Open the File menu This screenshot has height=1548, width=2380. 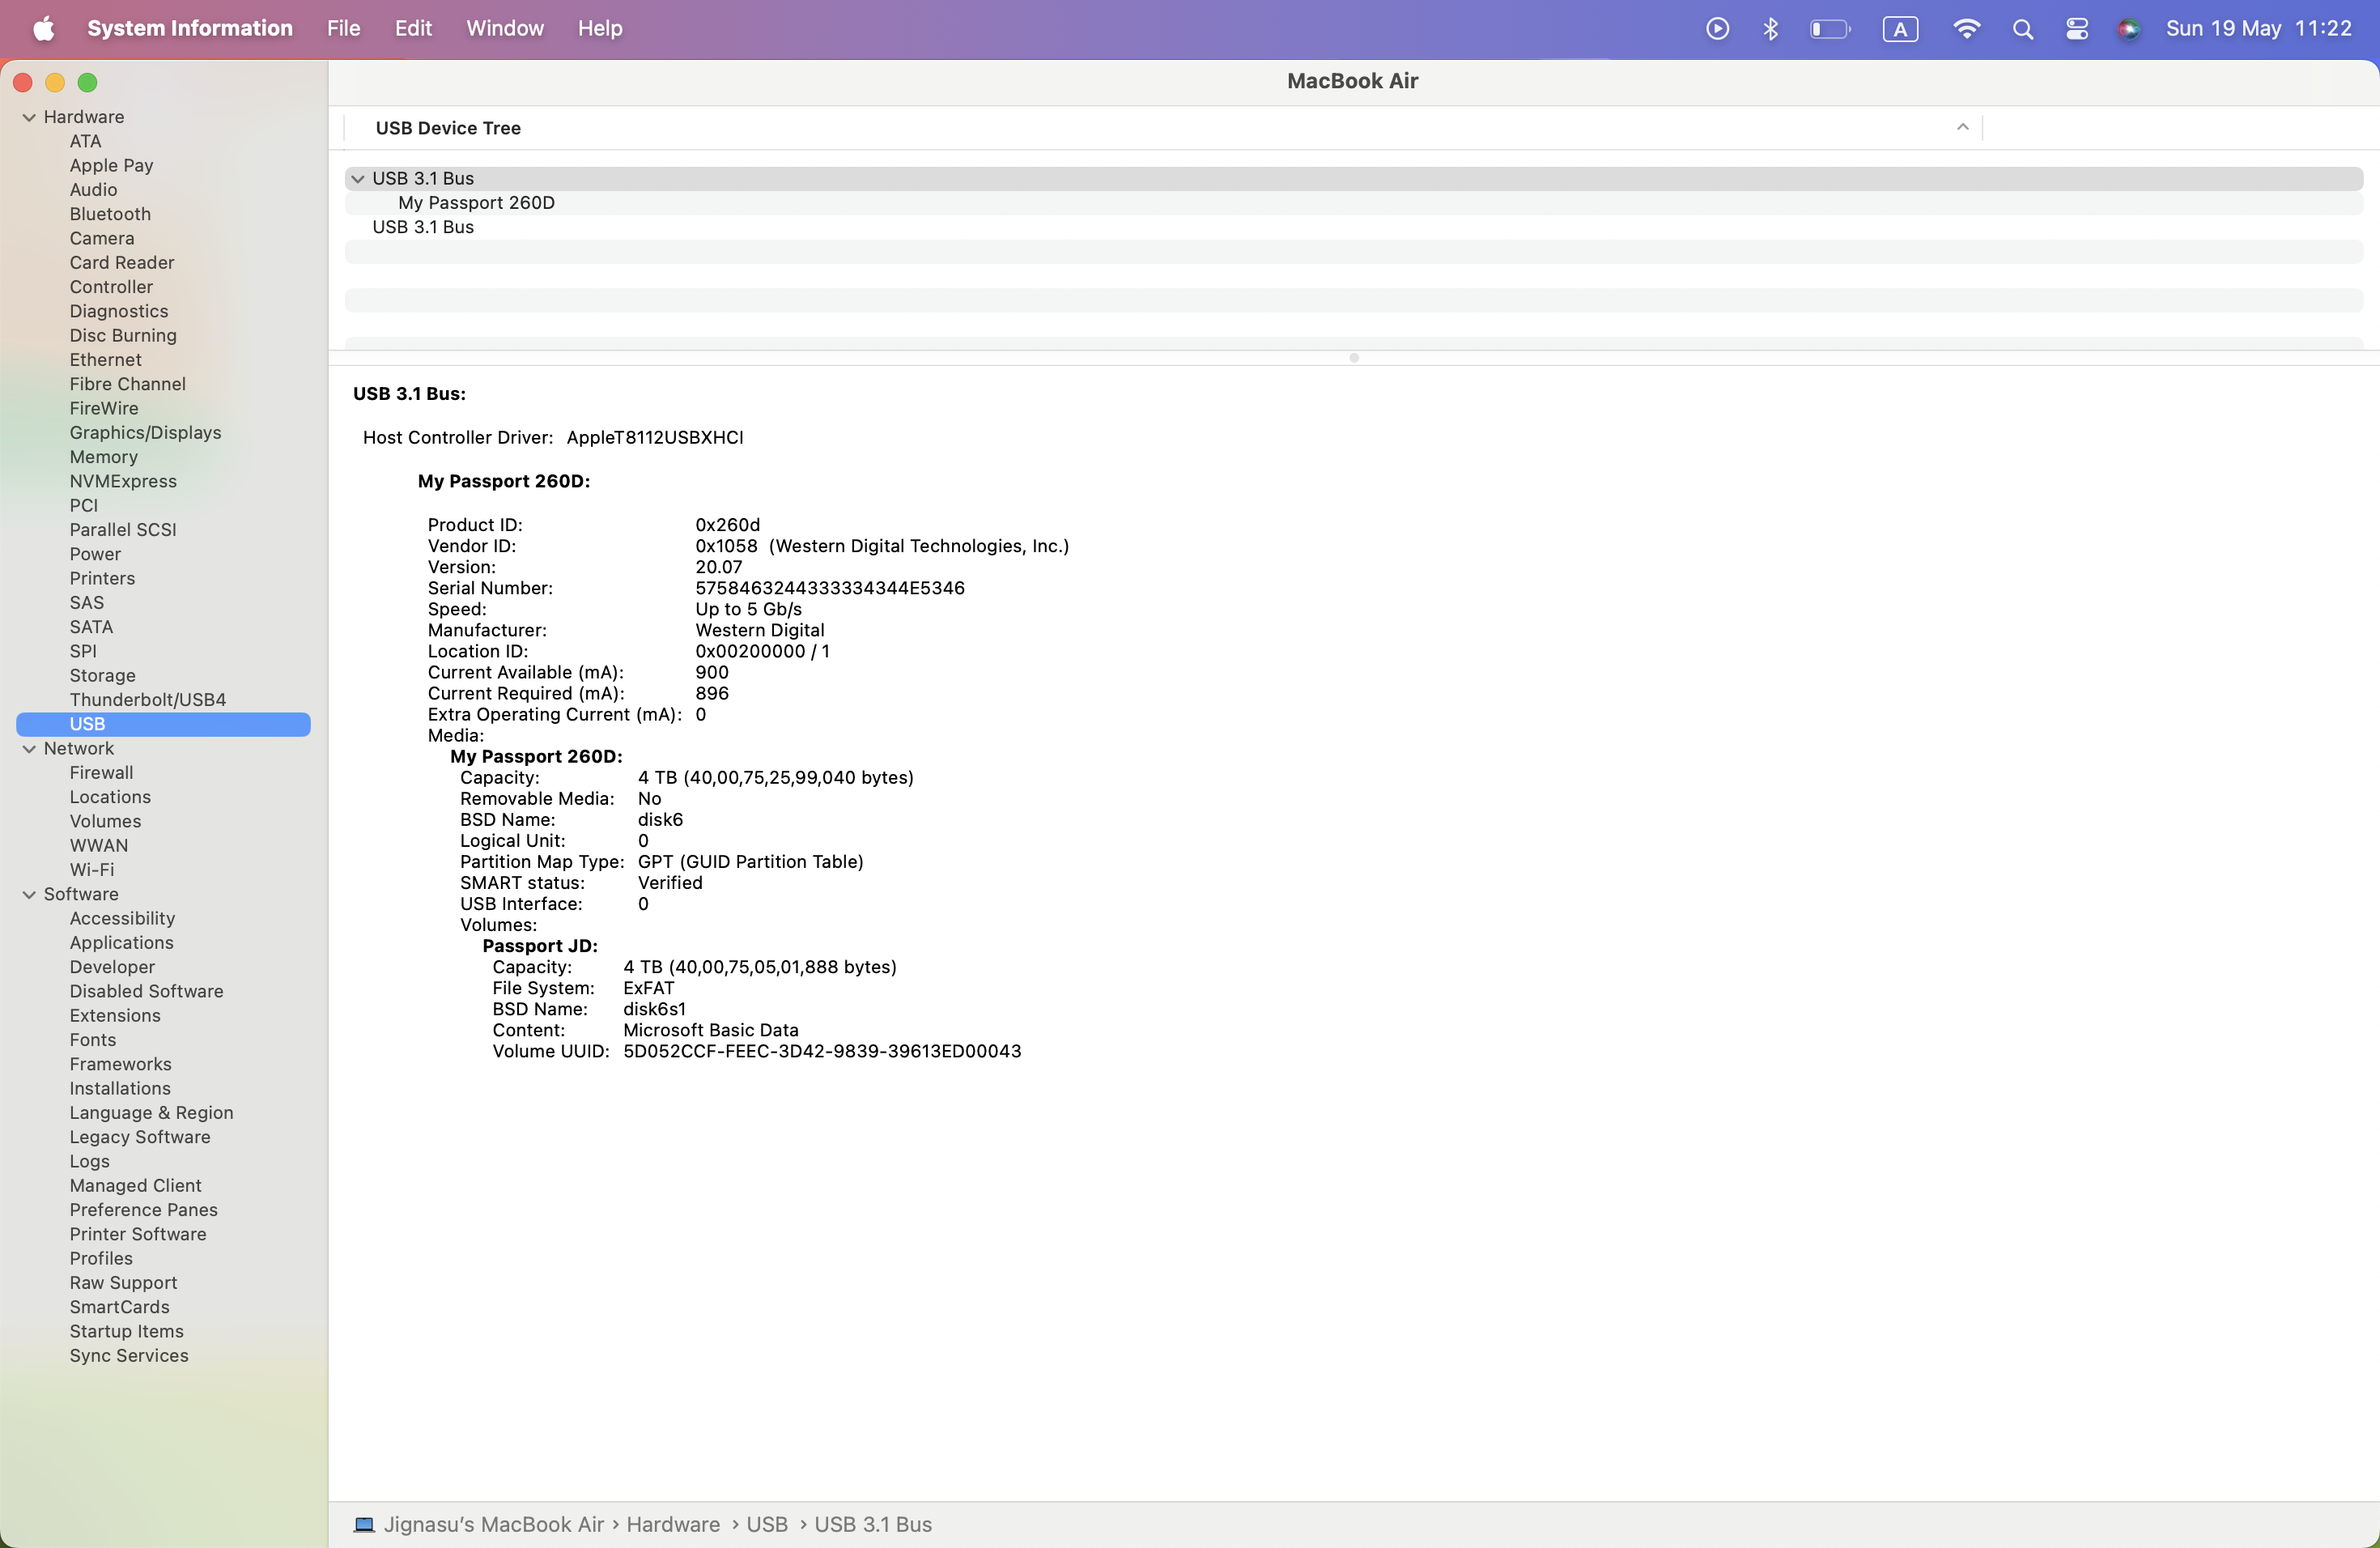[x=343, y=28]
